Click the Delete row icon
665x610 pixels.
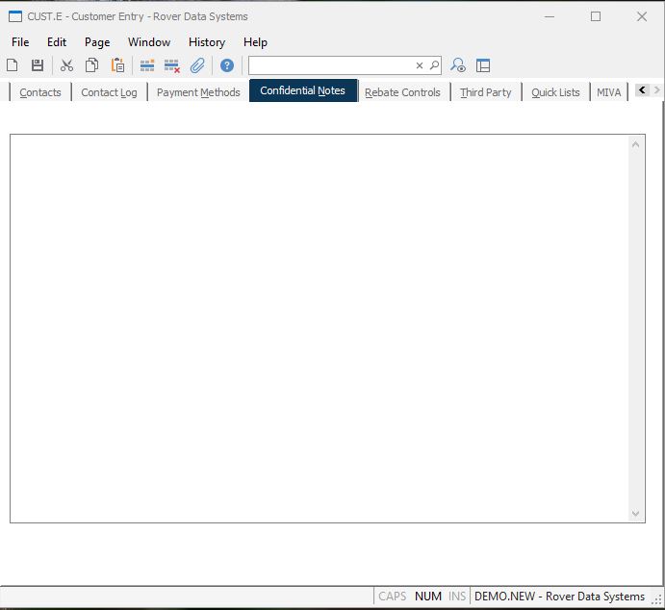click(172, 65)
